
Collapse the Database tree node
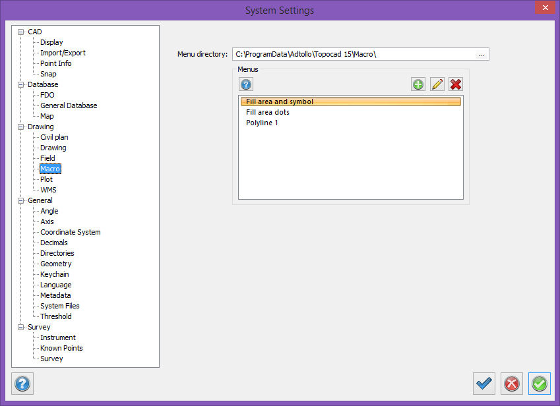pos(21,84)
